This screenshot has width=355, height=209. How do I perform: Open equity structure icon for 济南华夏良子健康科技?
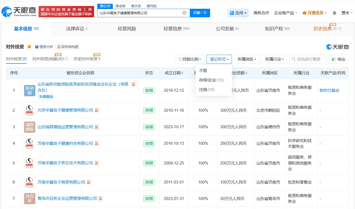(97, 143)
